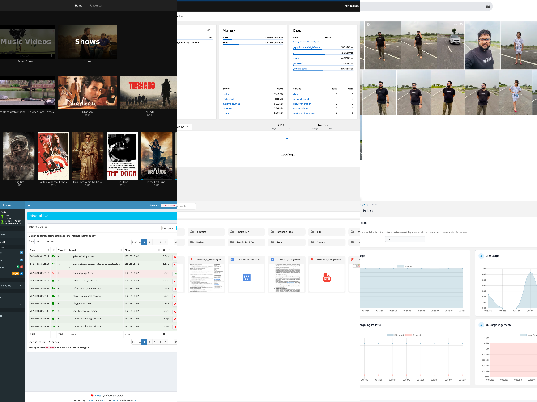Viewport: 537px width, 402px height.
Task: Click the red blocked status icon in the pink query row
Action: point(53,272)
